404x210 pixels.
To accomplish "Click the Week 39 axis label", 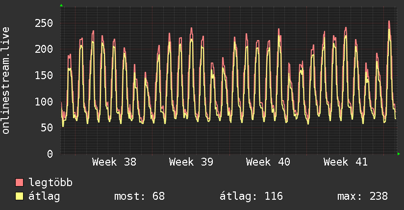I will point(191,162).
